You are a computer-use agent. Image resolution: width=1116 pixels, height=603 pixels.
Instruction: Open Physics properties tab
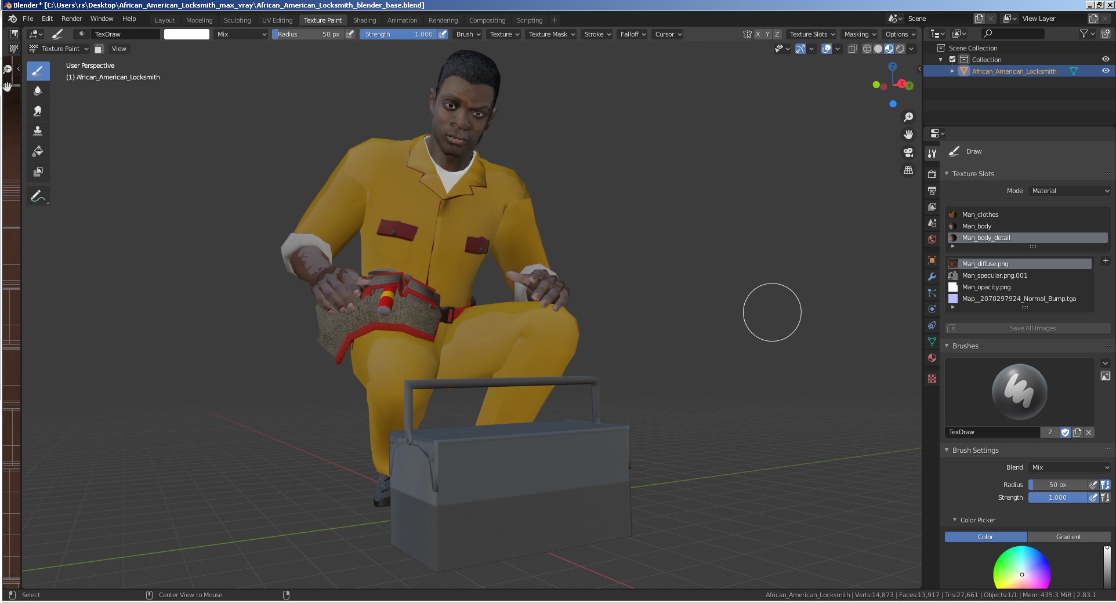pyautogui.click(x=932, y=309)
